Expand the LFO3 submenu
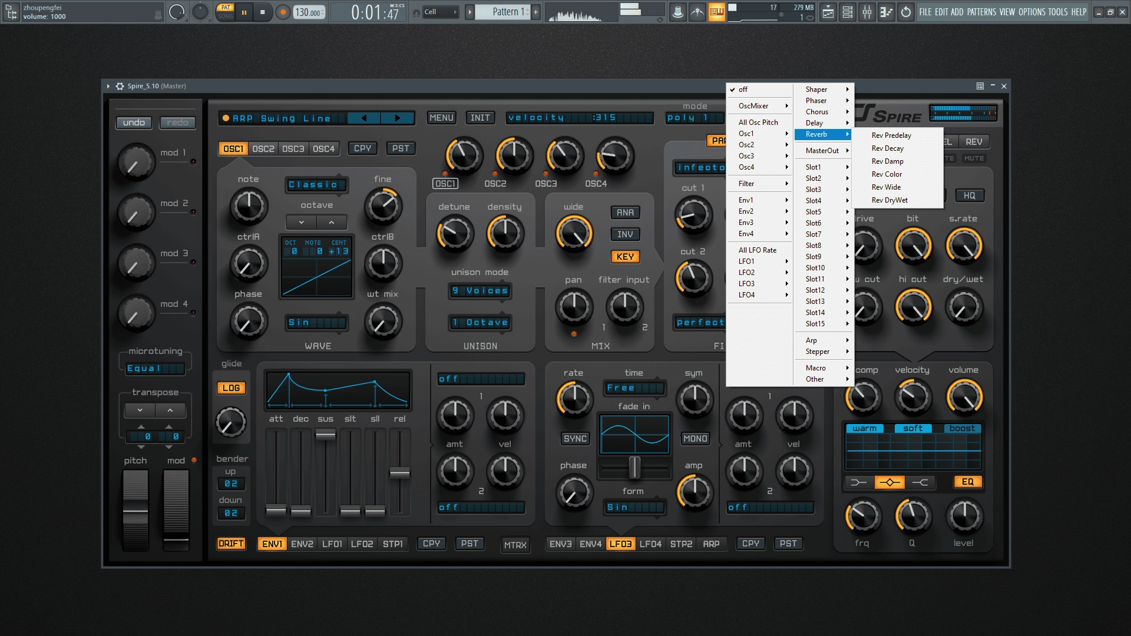 click(759, 284)
